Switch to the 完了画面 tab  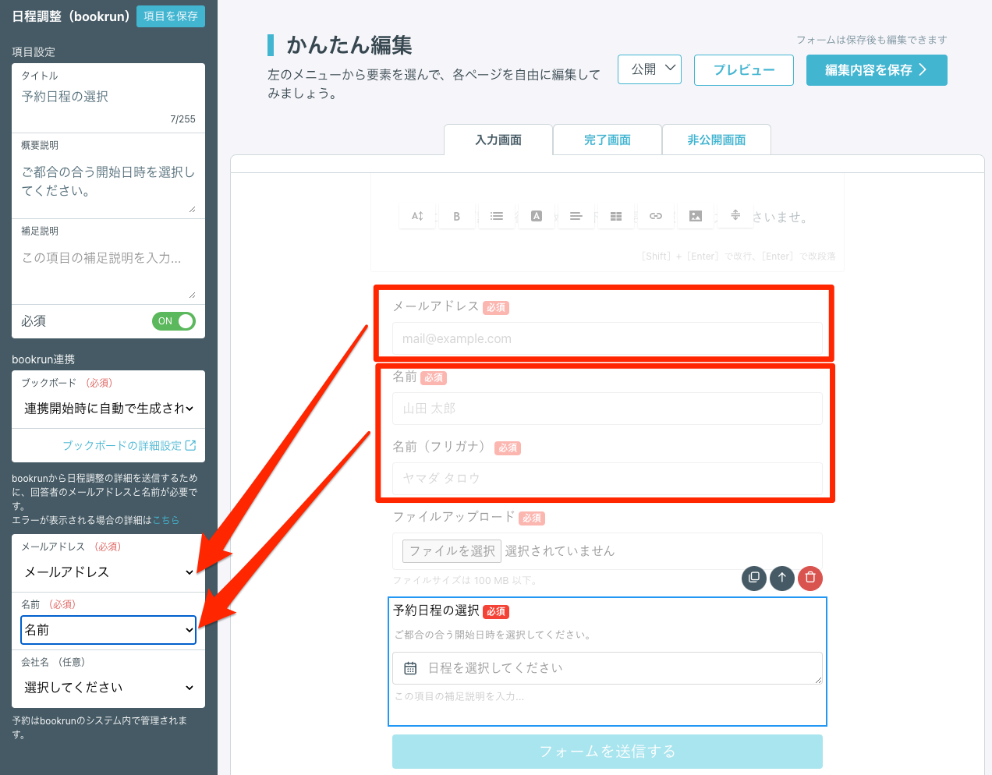608,140
